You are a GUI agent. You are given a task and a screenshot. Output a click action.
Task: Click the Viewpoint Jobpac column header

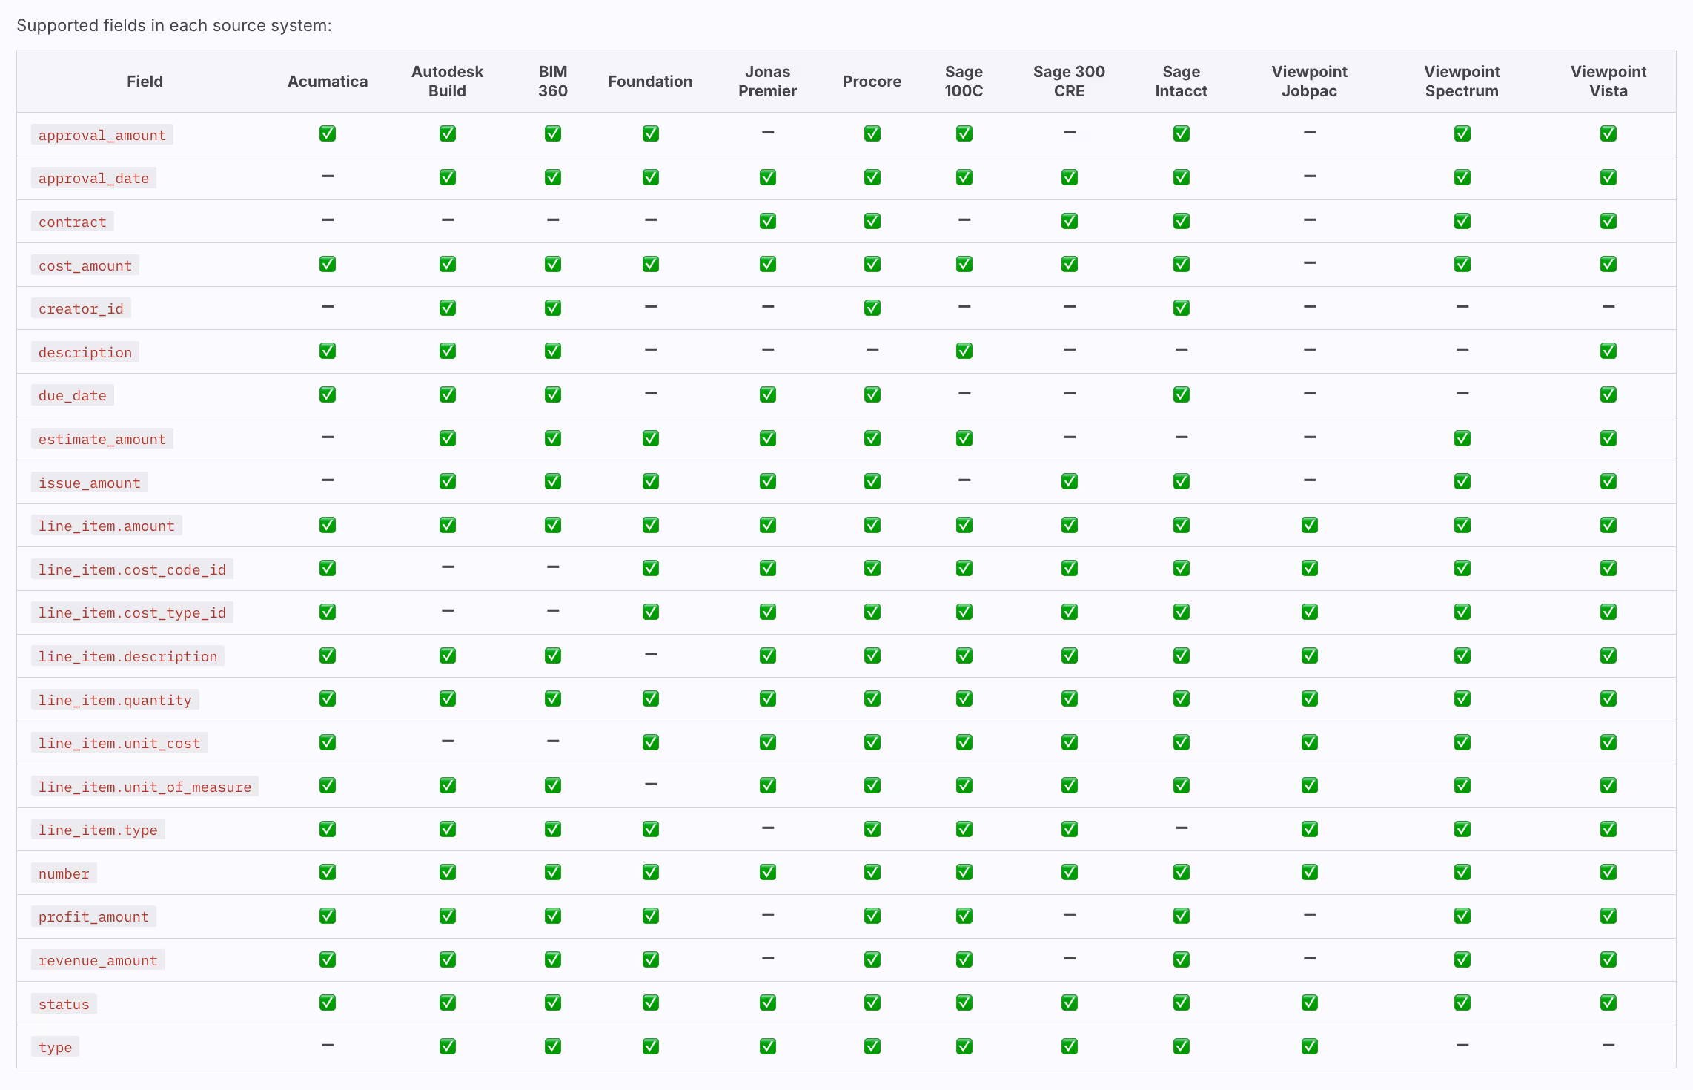coord(1310,82)
